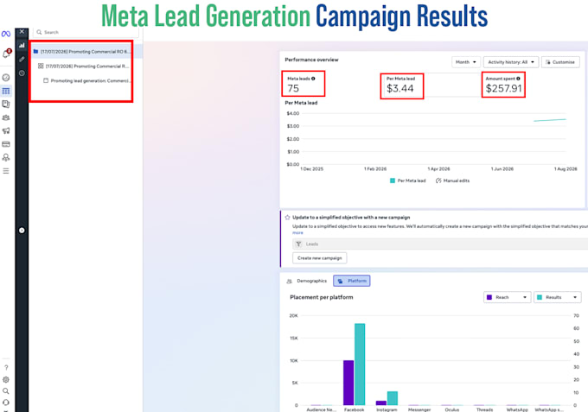Viewport: 588px width, 412px height.
Task: Switch to the Demographics tab
Action: click(x=307, y=281)
